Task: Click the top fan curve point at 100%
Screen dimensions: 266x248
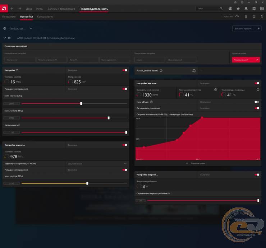Action: click(x=202, y=117)
